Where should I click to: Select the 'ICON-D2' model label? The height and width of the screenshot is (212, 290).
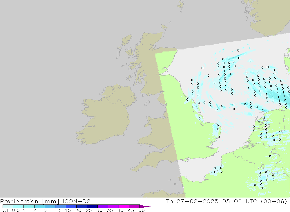77,201
